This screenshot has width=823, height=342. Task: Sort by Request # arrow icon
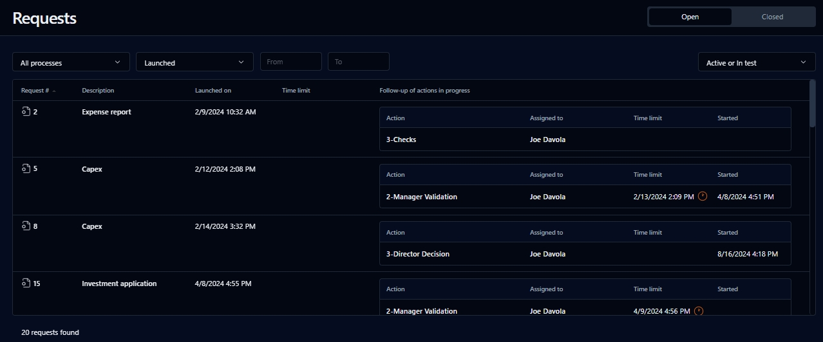tap(54, 91)
